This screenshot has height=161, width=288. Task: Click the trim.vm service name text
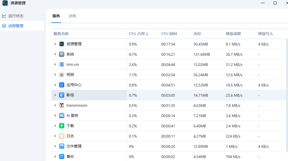tap(73, 65)
